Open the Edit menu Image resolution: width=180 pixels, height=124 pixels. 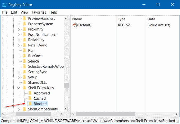[14, 12]
